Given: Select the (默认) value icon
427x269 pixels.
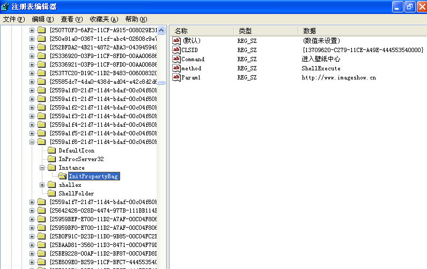Looking at the screenshot, I should point(176,41).
